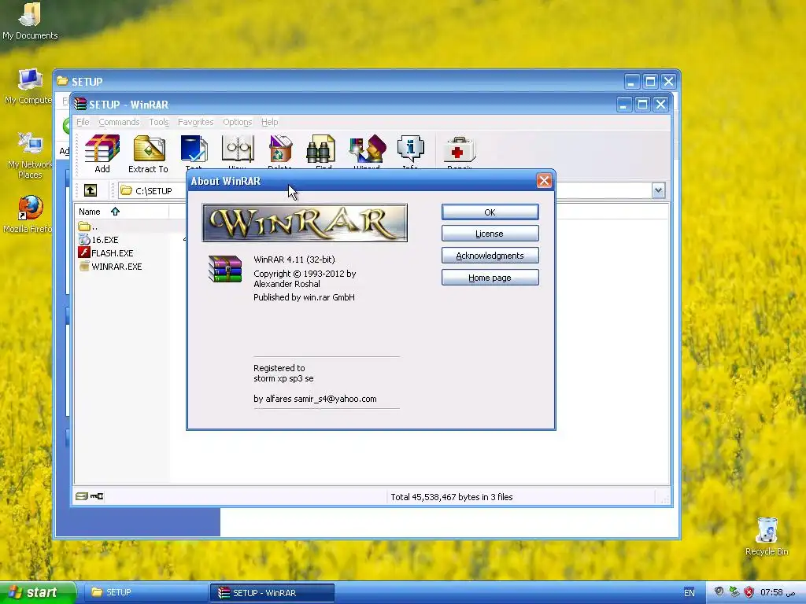Click the leftmost system tray icon
Image resolution: width=806 pixels, height=604 pixels.
click(719, 592)
